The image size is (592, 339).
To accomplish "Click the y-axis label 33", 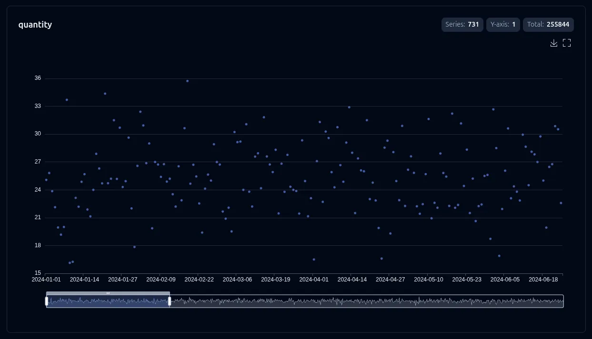I will tap(38, 106).
